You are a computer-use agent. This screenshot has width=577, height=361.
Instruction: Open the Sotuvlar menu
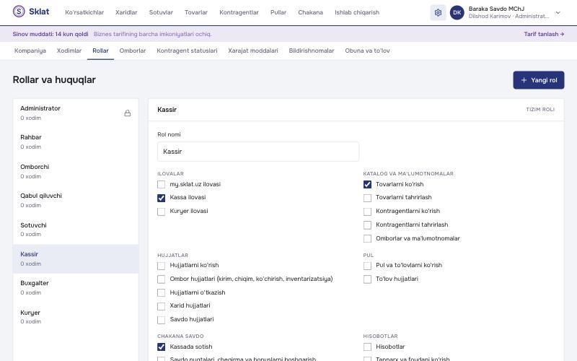tap(161, 12)
